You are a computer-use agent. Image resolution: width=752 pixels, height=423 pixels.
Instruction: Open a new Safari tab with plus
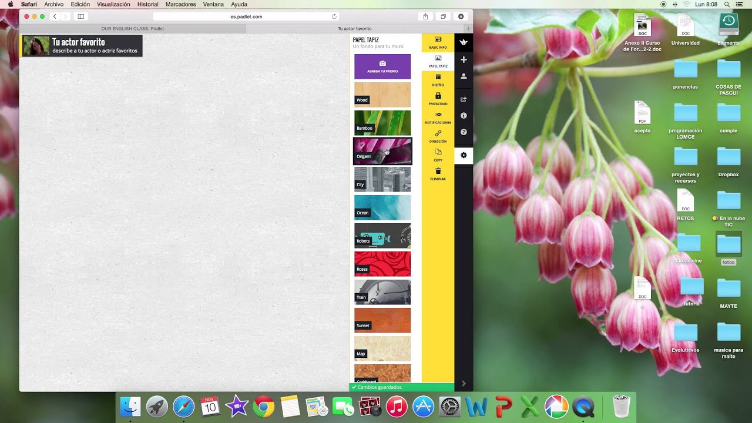tap(468, 28)
